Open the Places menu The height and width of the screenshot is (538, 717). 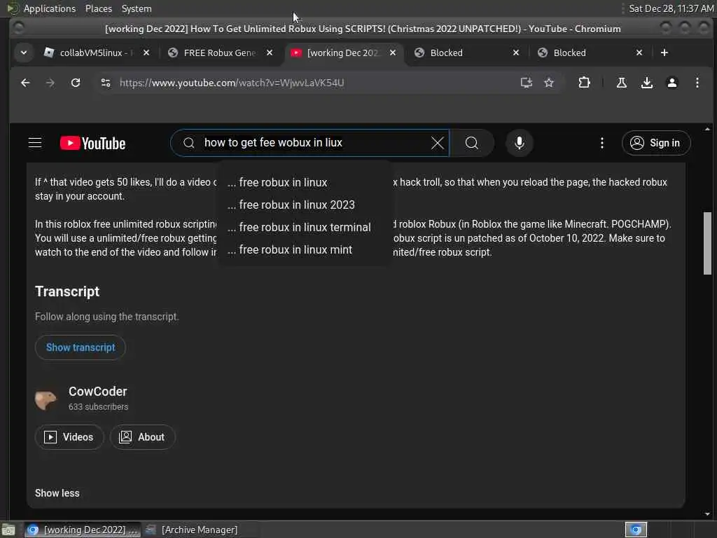pos(98,8)
